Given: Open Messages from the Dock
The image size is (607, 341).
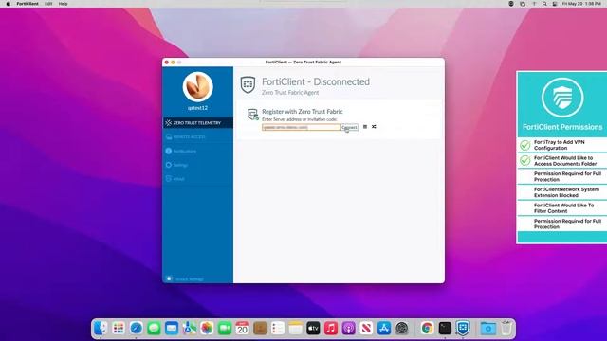Looking at the screenshot, I should point(154,329).
